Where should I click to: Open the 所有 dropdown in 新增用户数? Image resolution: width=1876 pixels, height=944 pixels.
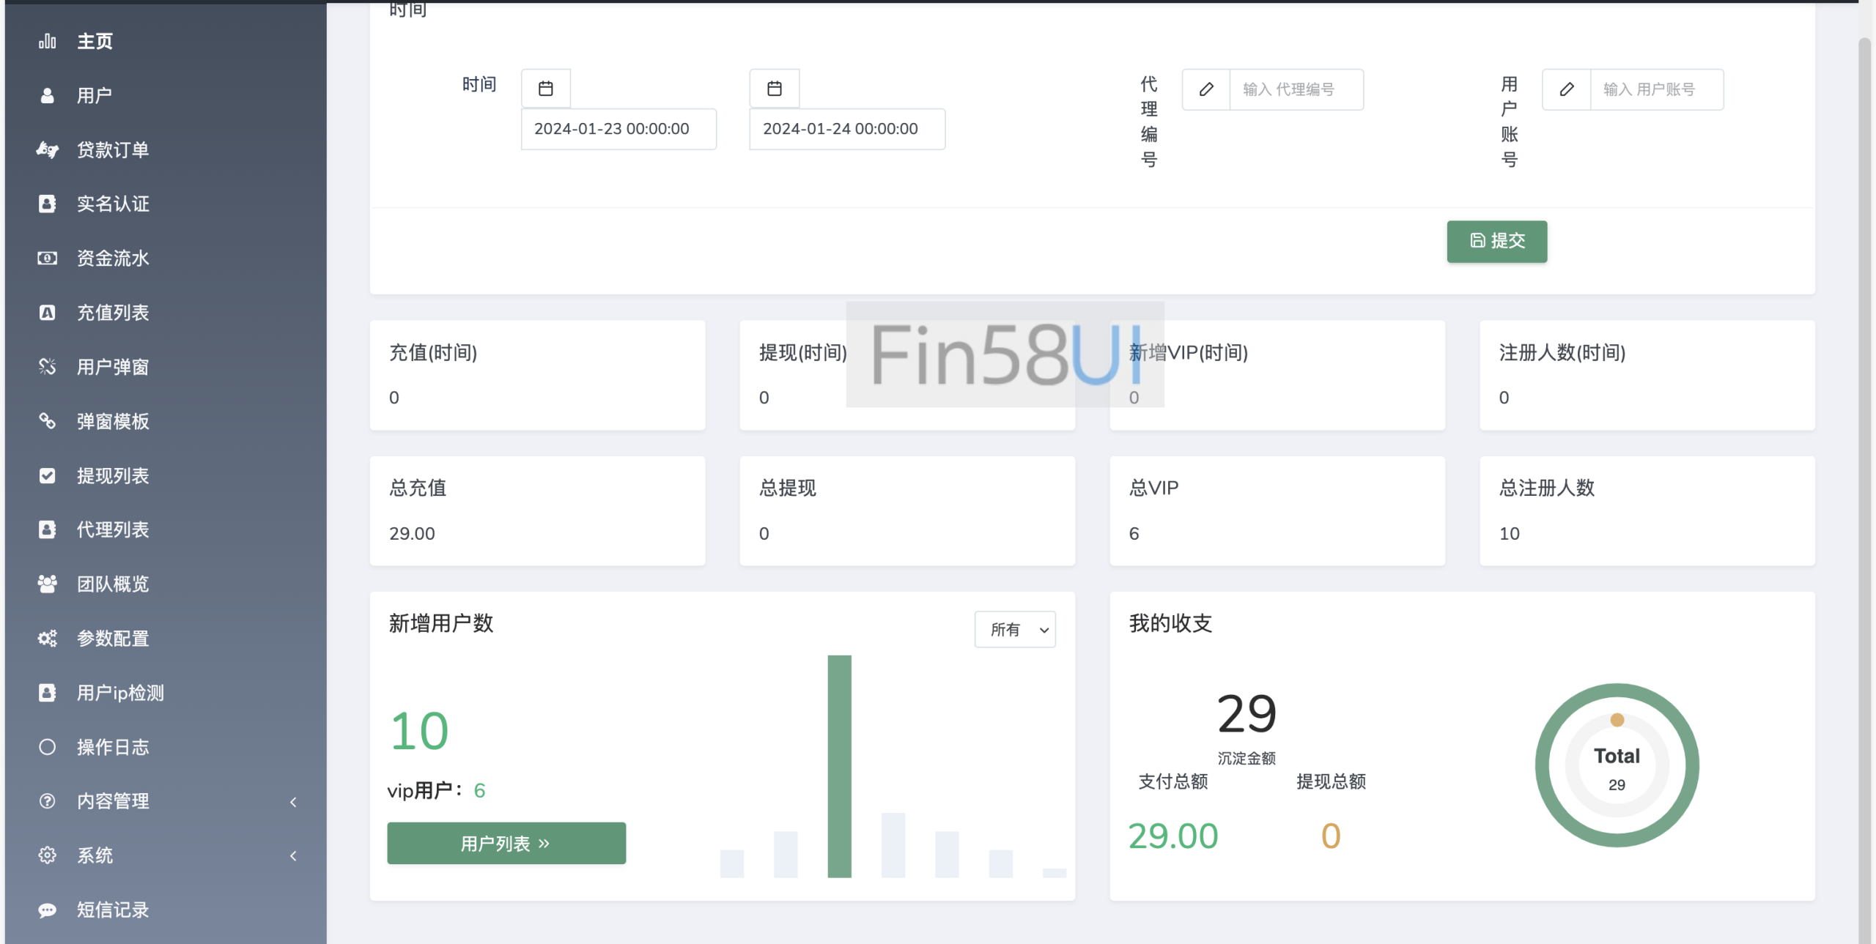point(1015,629)
